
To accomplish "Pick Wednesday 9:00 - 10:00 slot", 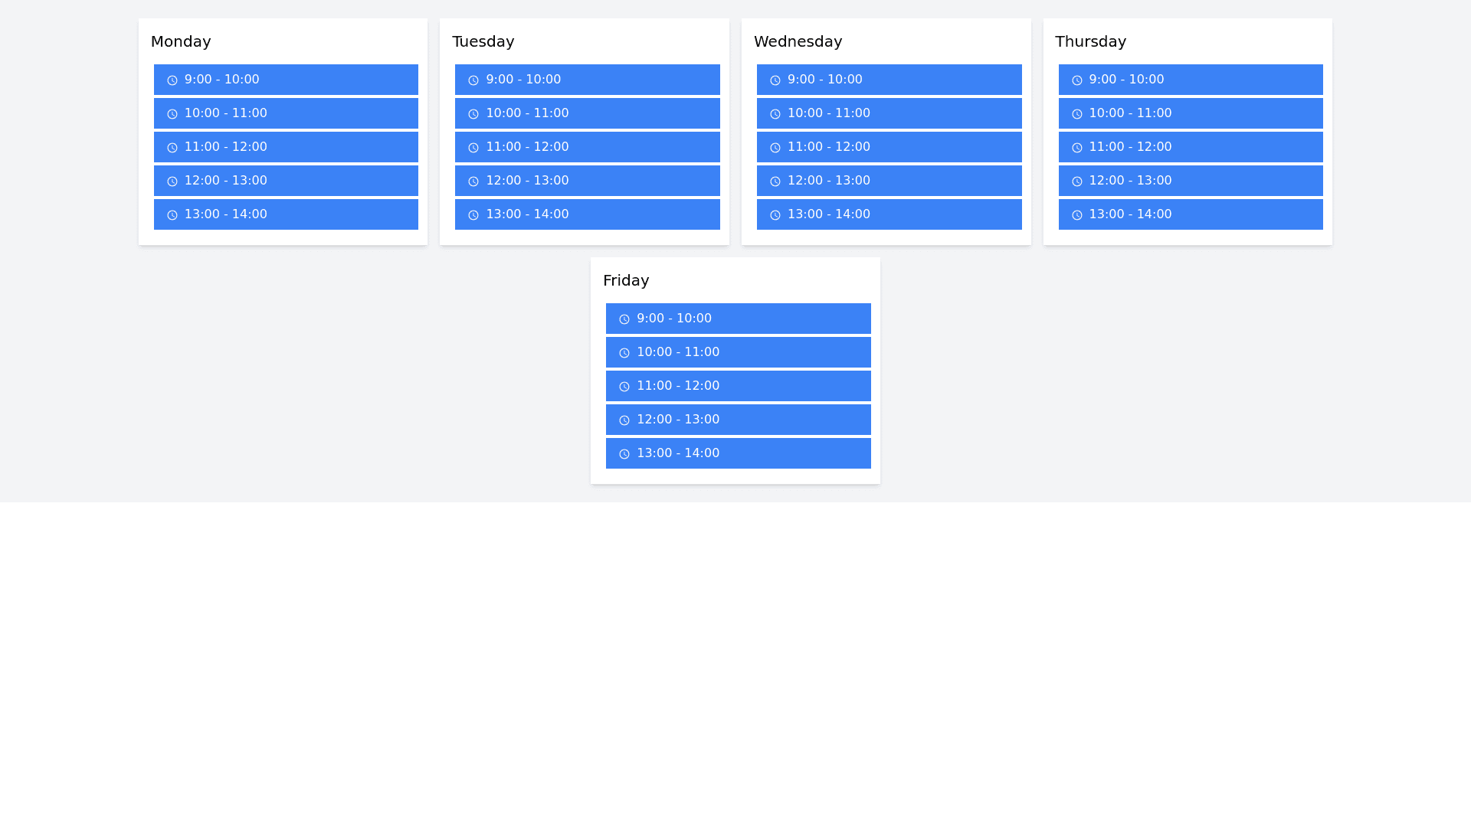I will click(889, 80).
